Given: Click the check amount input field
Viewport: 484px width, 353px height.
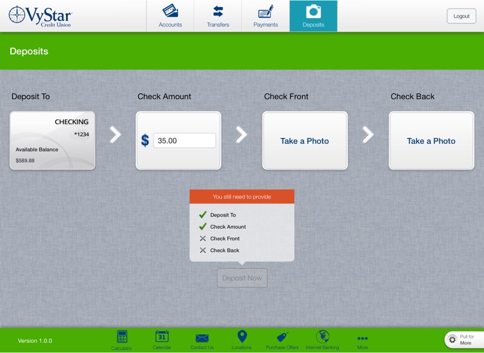Looking at the screenshot, I should (x=185, y=140).
